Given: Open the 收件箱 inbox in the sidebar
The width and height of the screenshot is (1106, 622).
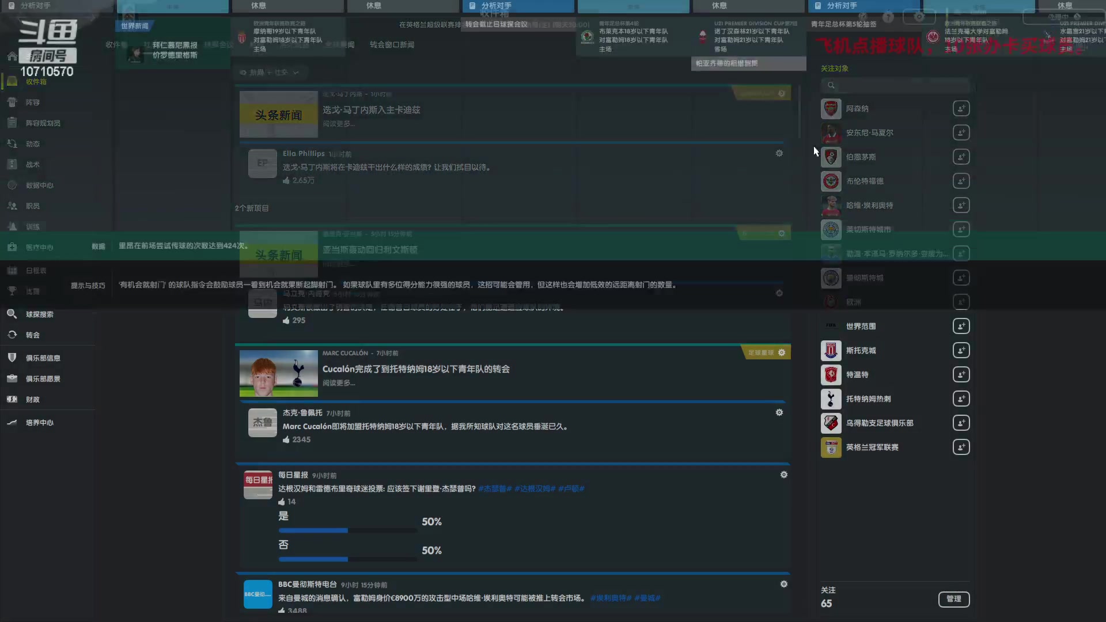Looking at the screenshot, I should [36, 82].
